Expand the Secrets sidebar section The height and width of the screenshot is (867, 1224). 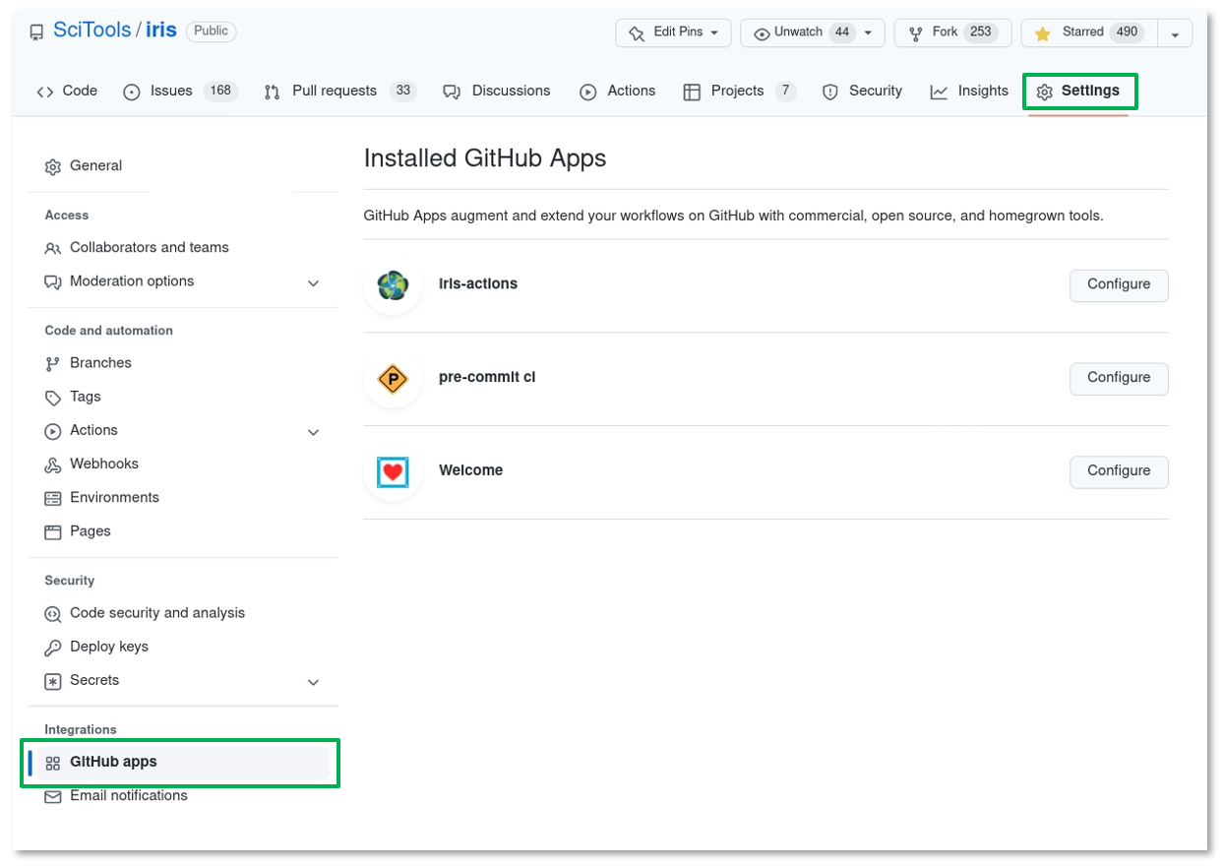(x=313, y=682)
